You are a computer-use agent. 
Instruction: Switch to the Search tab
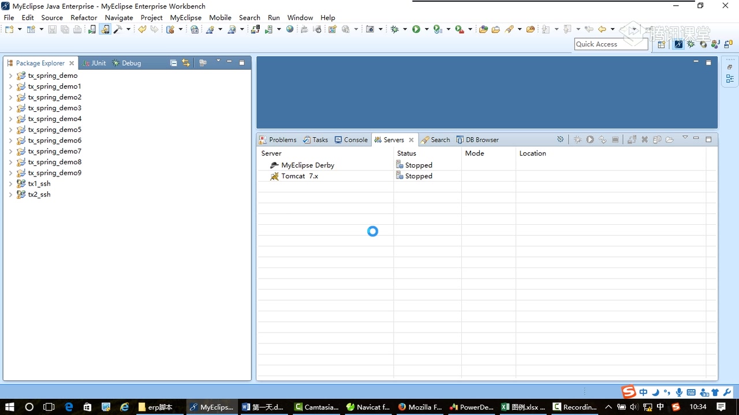pyautogui.click(x=435, y=139)
